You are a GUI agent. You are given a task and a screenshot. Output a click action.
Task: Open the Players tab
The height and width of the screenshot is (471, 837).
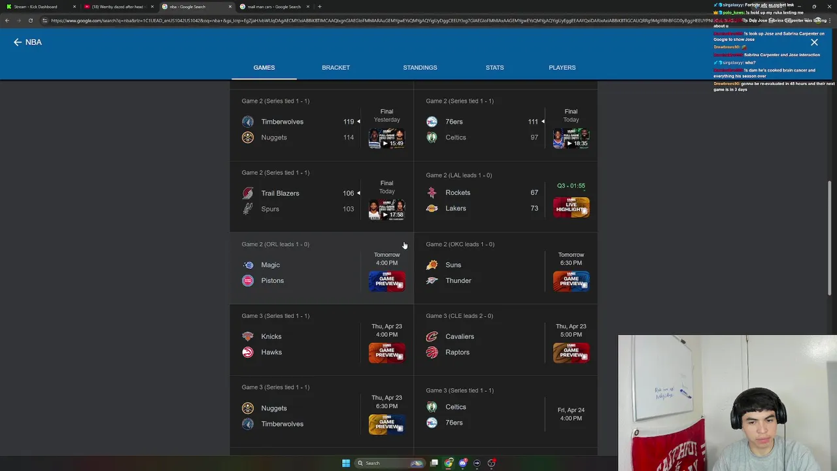(562, 67)
